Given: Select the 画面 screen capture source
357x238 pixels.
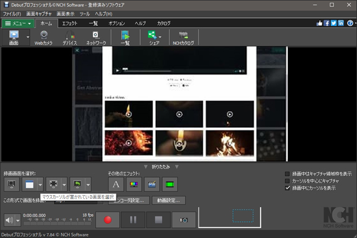Looking at the screenshot, I should tap(14, 37).
